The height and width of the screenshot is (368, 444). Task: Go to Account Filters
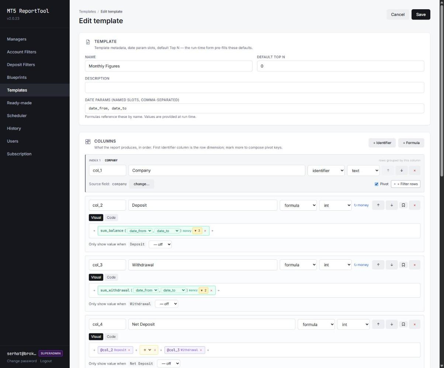point(21,52)
